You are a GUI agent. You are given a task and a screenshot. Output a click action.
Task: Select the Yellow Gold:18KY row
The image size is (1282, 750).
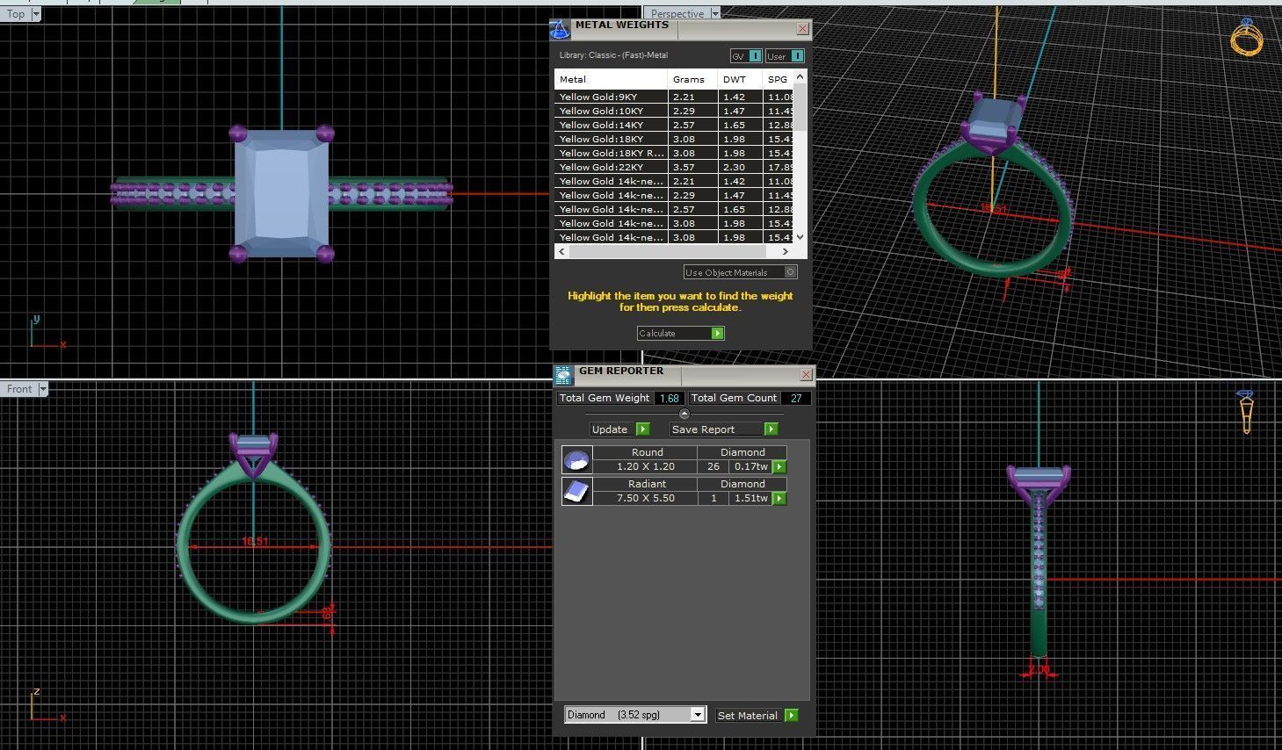pos(674,139)
